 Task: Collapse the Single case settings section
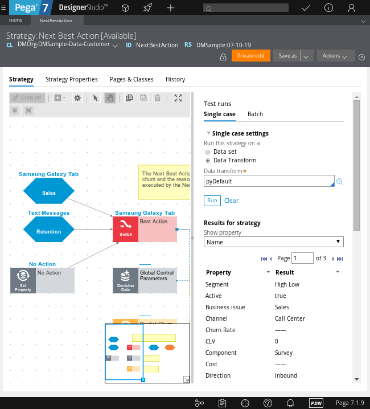[x=208, y=133]
